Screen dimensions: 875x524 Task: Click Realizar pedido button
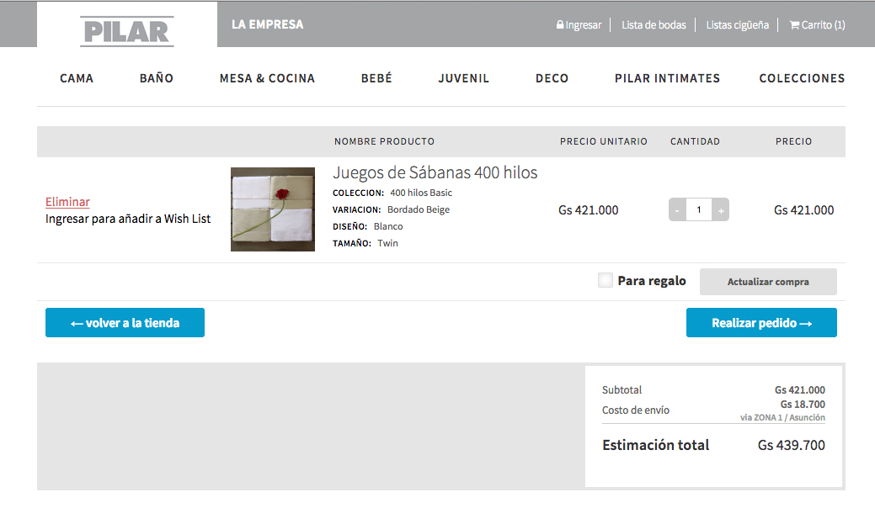coord(761,323)
